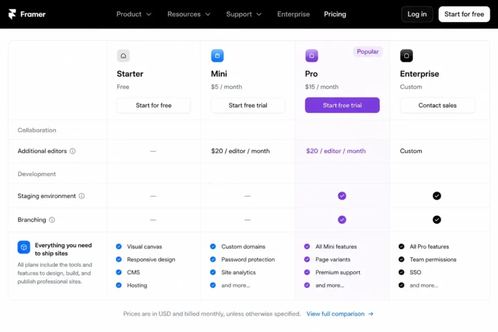
Task: Click and more... under Pro features
Action: [x=330, y=285]
